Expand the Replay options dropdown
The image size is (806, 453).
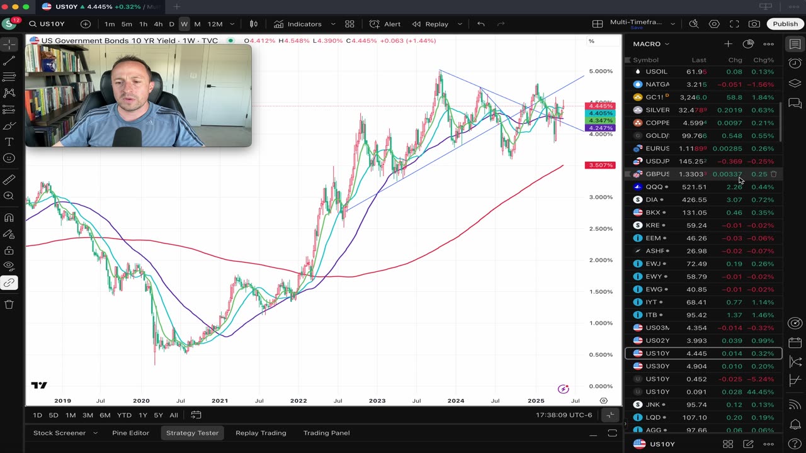[x=460, y=24]
